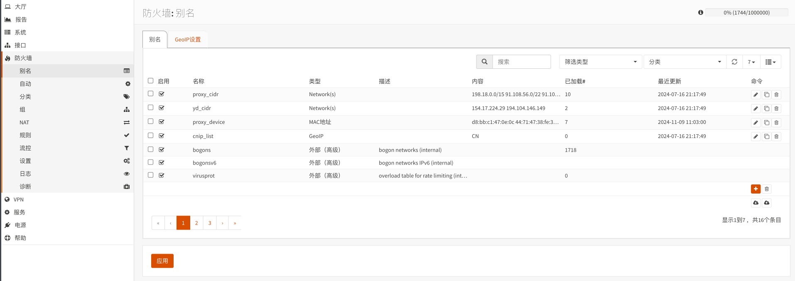Add a new alias with plus button
Image resolution: width=795 pixels, height=281 pixels.
[756, 189]
